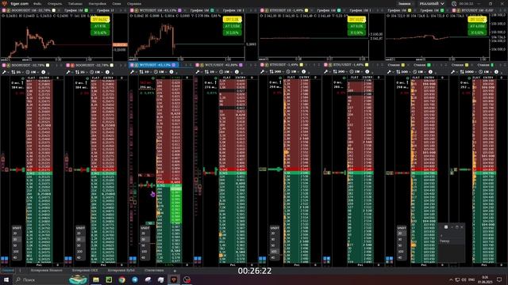Open the Котировки Binance workspace tab
Image resolution: width=508 pixels, height=285 pixels.
tap(46, 270)
